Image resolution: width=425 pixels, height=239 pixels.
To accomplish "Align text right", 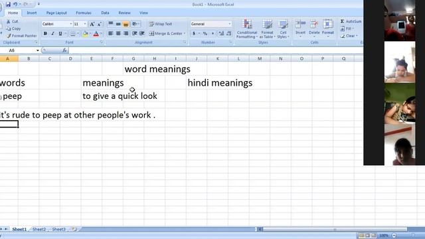I will tap(126, 33).
